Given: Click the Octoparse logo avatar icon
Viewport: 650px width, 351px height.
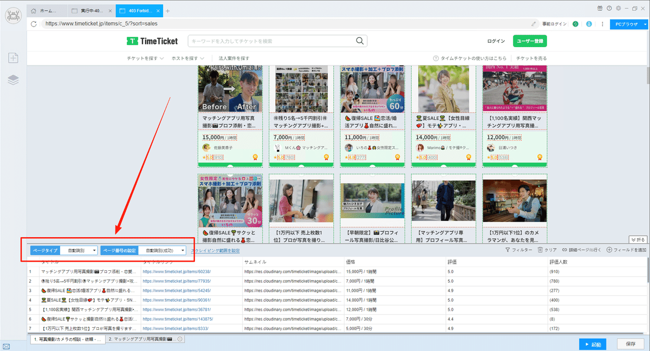Looking at the screenshot, I should 13,15.
